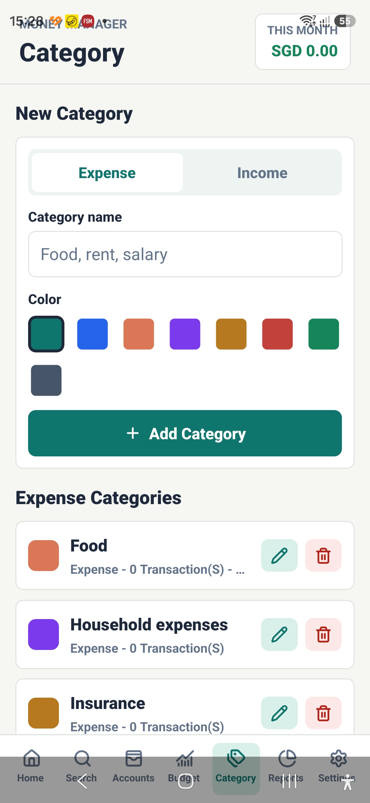Tap the Add Category button

click(x=185, y=433)
